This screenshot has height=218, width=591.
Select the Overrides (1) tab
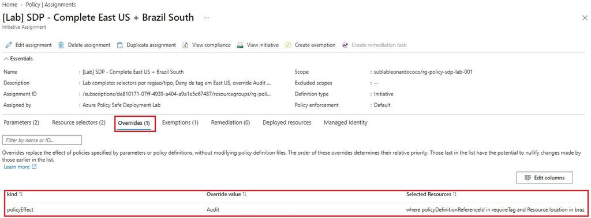[134, 123]
